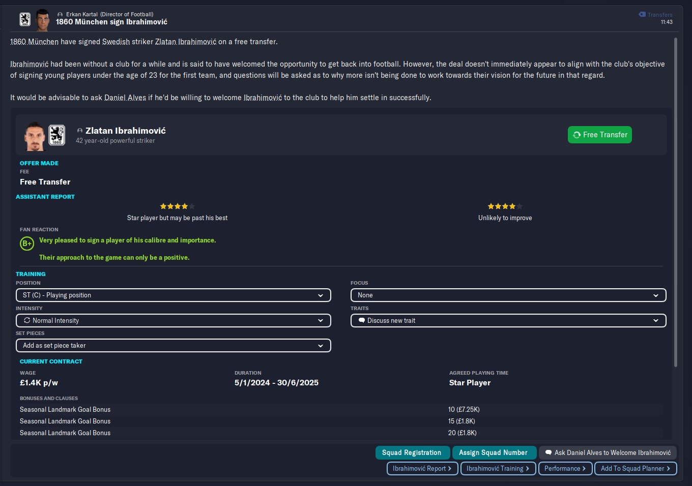Click the person icon beside Zlatan Ibrahimović's name

[x=80, y=131]
